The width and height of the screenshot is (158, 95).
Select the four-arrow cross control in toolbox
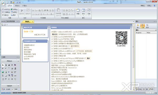tap(12, 79)
